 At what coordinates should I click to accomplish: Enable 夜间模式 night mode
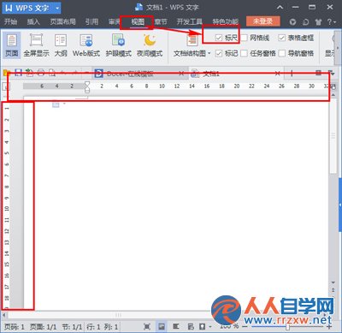[x=150, y=45]
